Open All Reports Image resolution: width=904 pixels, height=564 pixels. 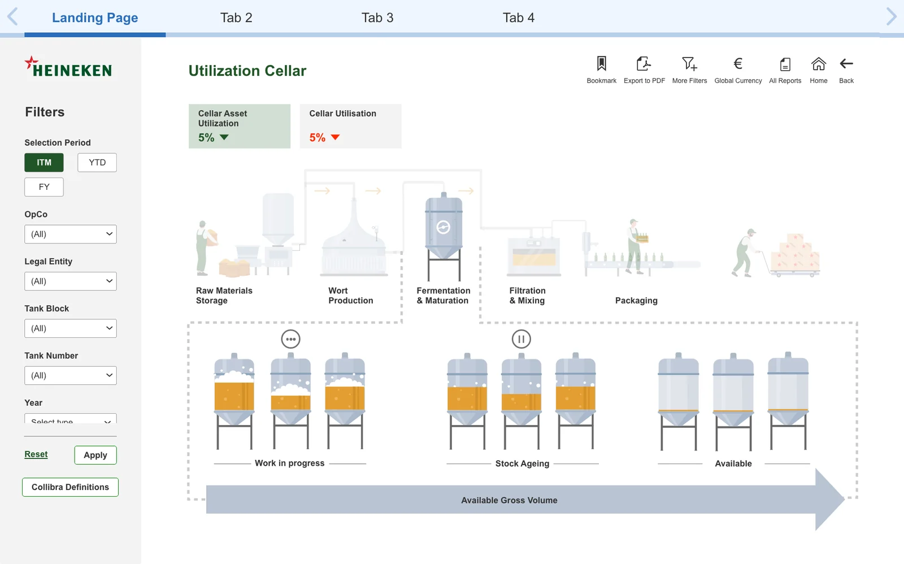785,64
